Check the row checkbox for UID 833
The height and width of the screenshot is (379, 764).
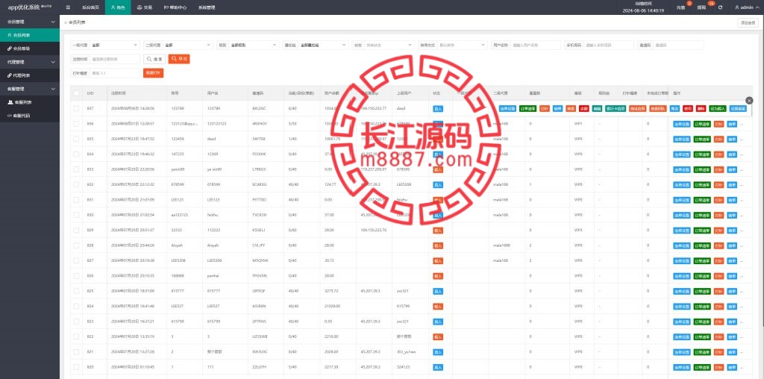click(x=76, y=169)
